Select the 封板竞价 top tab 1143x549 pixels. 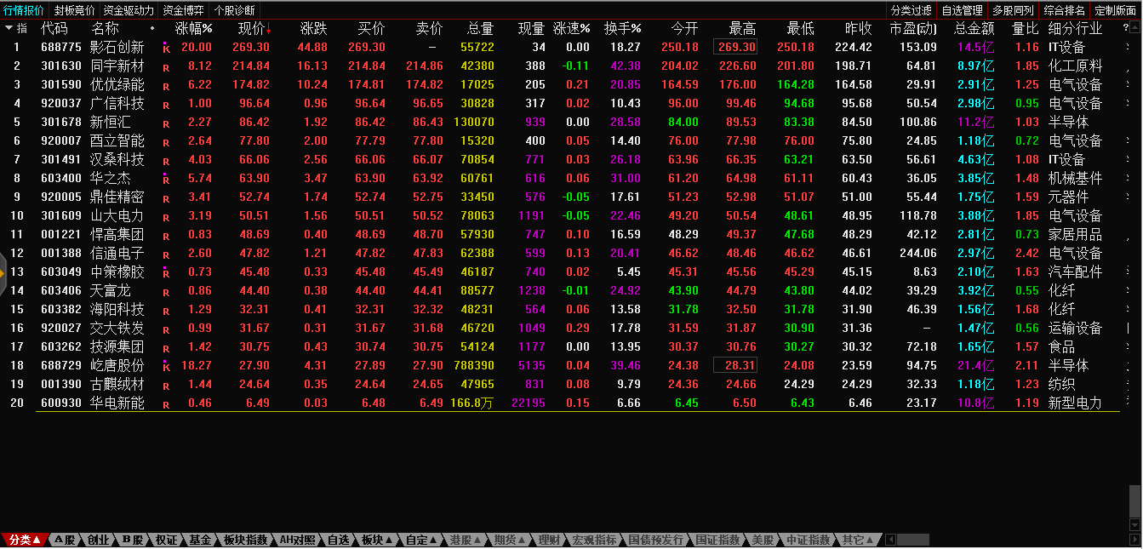(75, 10)
